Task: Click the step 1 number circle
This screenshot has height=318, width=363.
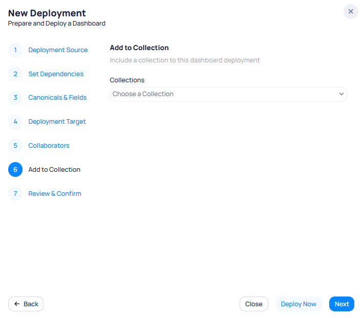Action: click(x=15, y=50)
